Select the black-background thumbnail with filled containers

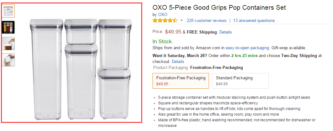[8, 27]
